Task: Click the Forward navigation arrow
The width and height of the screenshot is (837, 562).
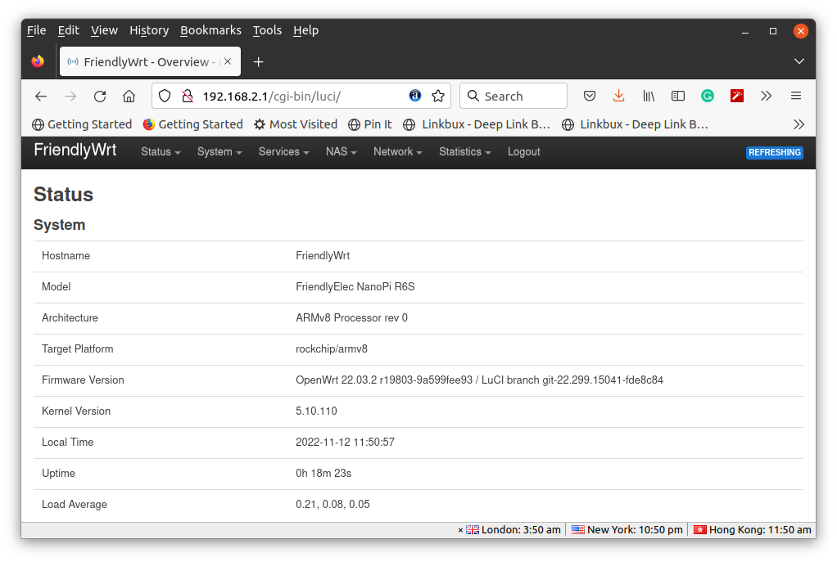Action: coord(70,97)
